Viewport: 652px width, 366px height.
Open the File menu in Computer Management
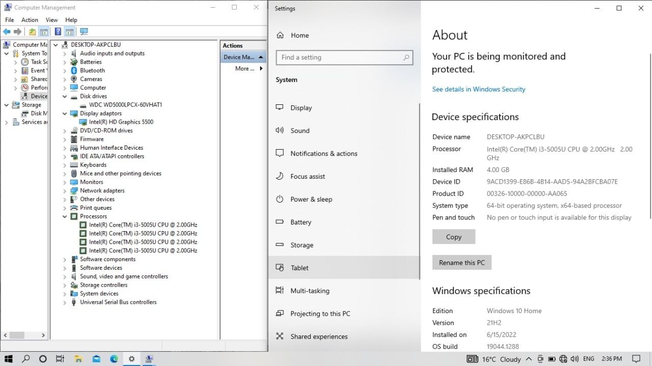coord(10,20)
